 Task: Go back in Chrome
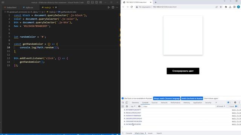[123, 7]
